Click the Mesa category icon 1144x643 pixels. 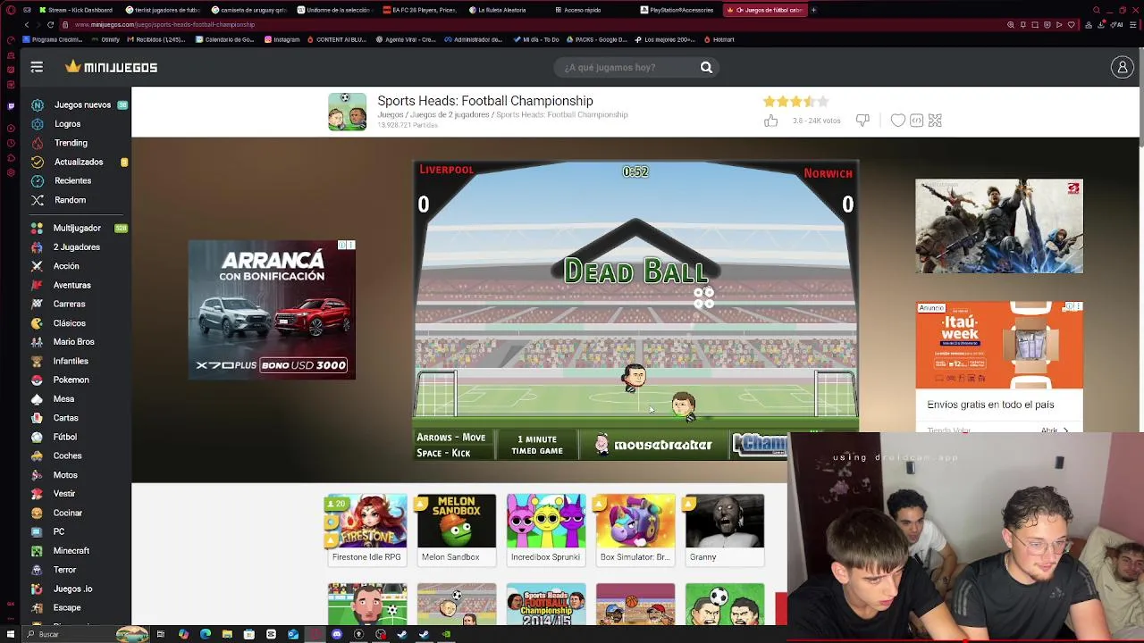pyautogui.click(x=37, y=399)
